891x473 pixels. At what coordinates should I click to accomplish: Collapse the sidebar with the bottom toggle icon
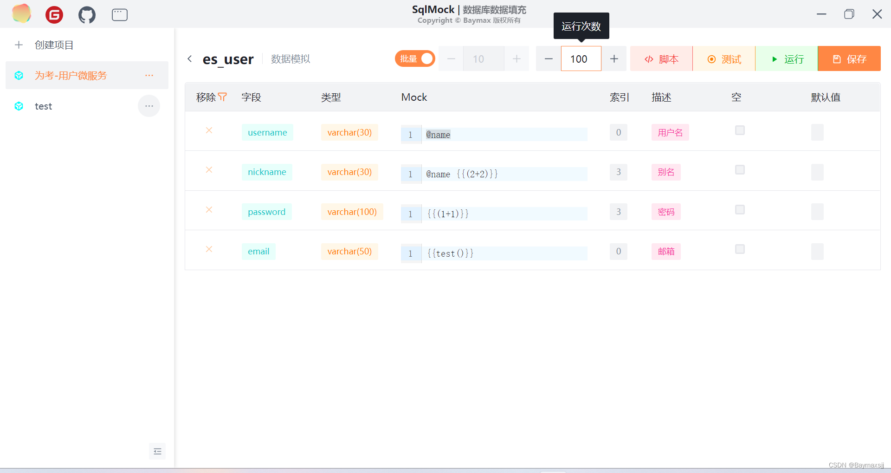coord(157,451)
